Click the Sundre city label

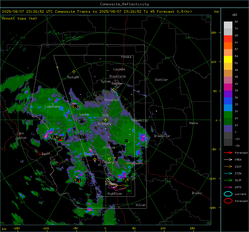coord(84,114)
